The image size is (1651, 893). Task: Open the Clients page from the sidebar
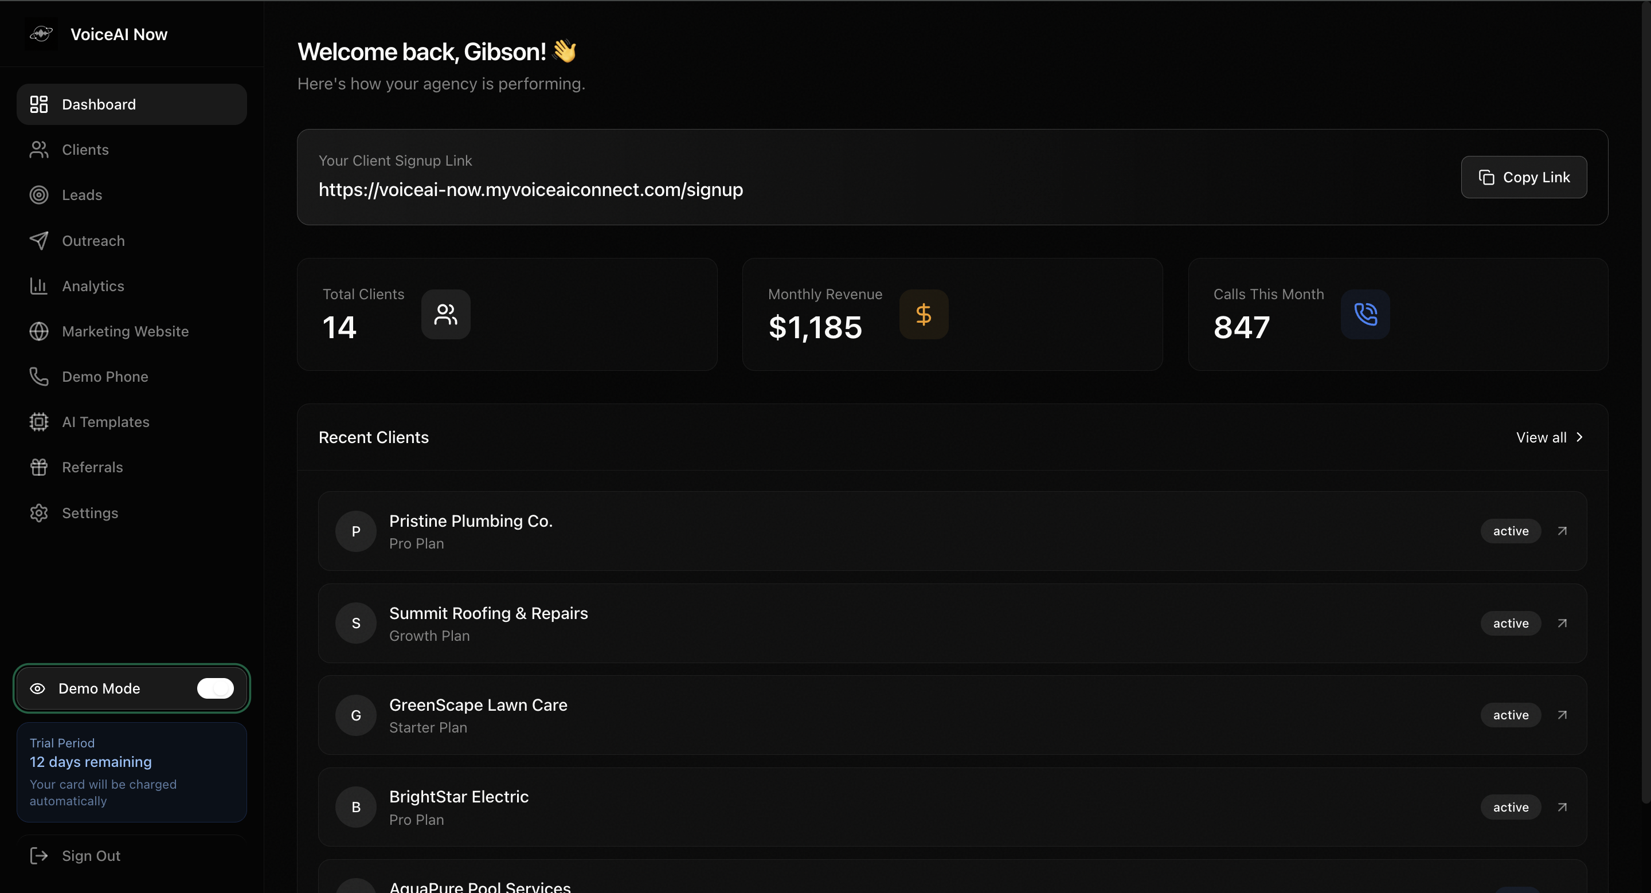[x=85, y=149]
